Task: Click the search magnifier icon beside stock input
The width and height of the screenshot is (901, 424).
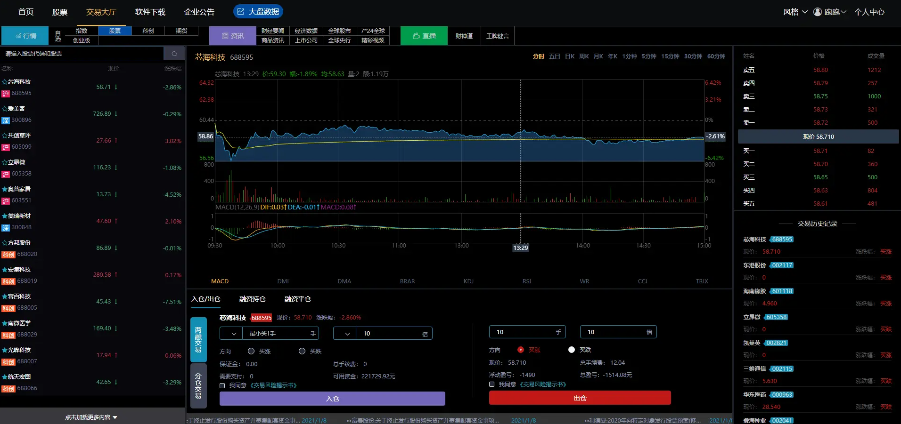Action: (x=174, y=54)
